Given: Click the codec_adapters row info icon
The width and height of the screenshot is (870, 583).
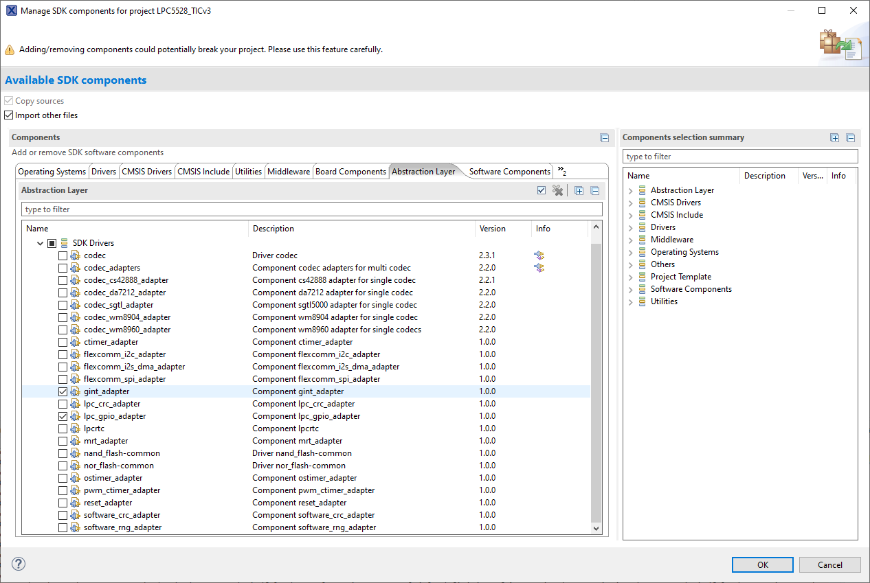Looking at the screenshot, I should [539, 268].
